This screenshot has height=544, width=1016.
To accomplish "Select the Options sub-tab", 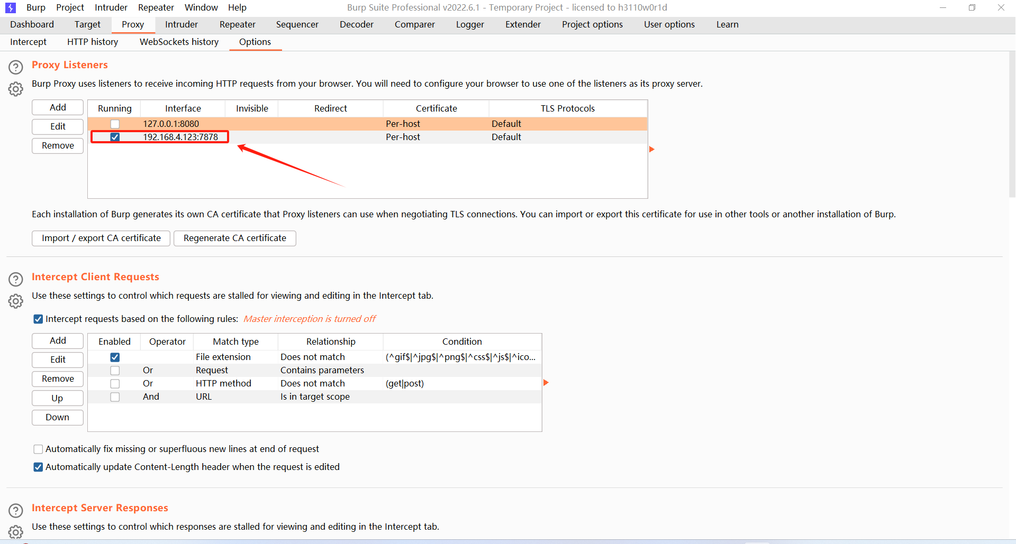I will pyautogui.click(x=255, y=42).
